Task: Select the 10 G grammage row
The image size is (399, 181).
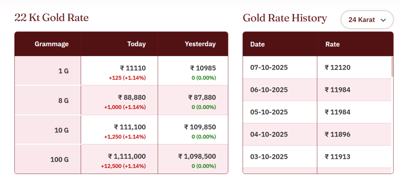Action: pos(62,130)
